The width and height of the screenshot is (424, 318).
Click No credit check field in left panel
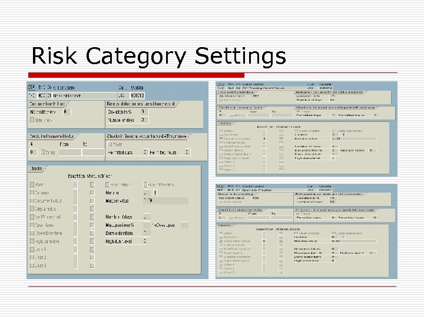pyautogui.click(x=67, y=112)
